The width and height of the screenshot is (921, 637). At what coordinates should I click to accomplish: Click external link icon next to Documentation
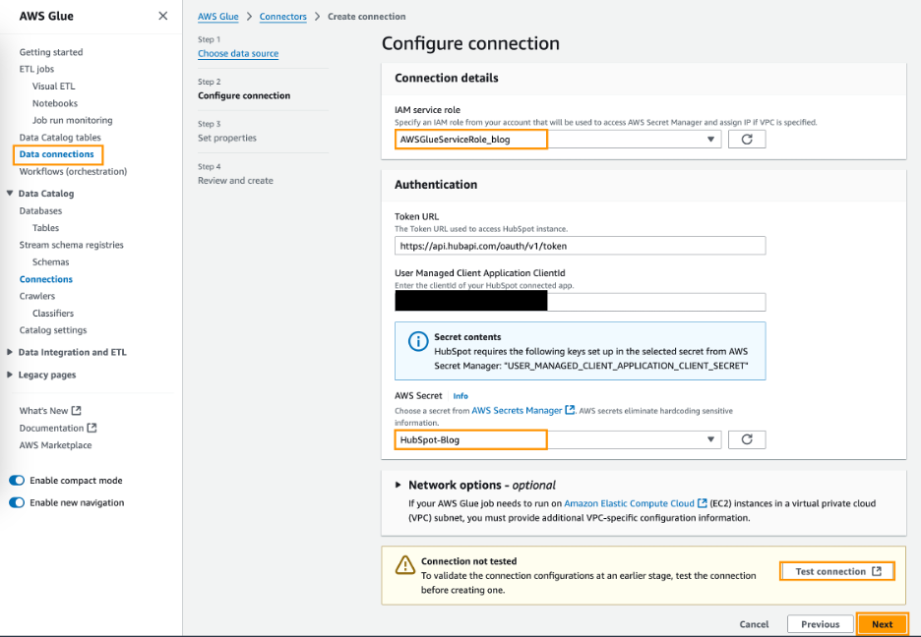(x=92, y=428)
